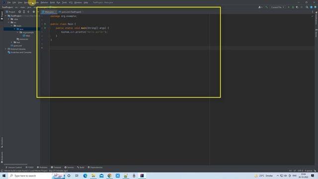Screen dimensions: 318x179
Task: Click Collapse All icon in Project panel
Action: [28, 12]
